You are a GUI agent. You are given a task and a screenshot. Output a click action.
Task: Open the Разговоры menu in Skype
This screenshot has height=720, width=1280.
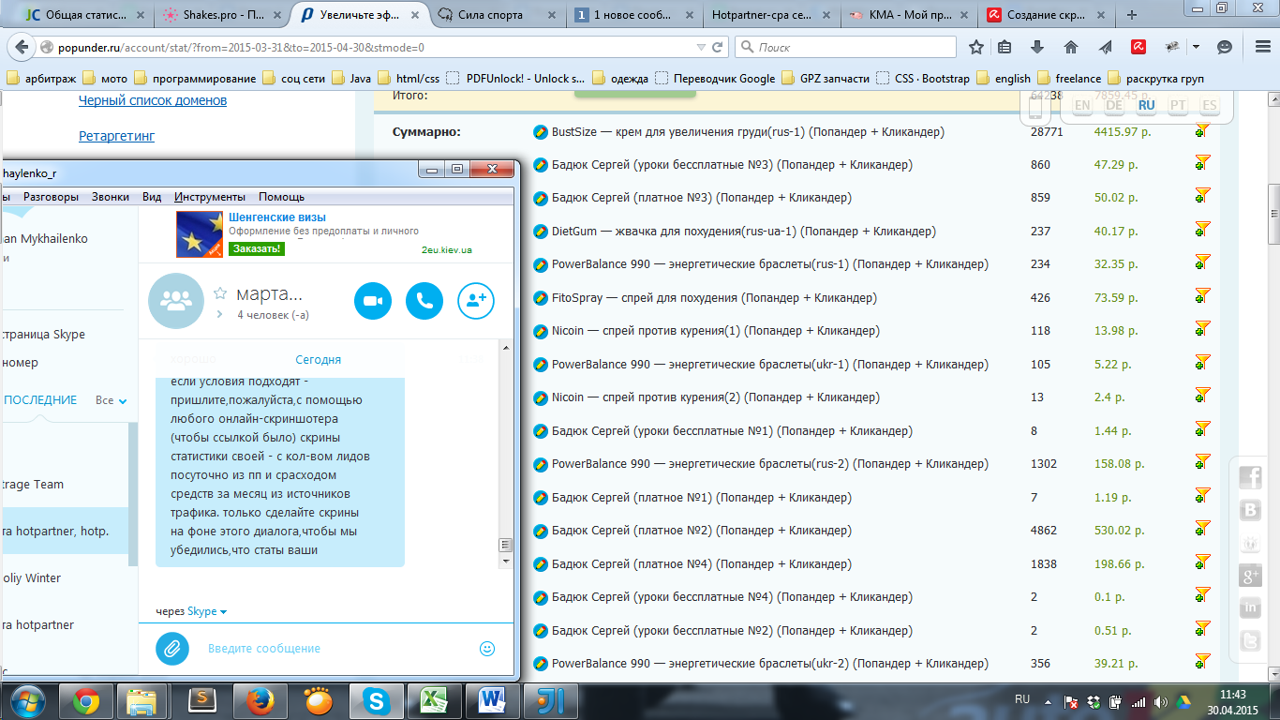(x=52, y=197)
